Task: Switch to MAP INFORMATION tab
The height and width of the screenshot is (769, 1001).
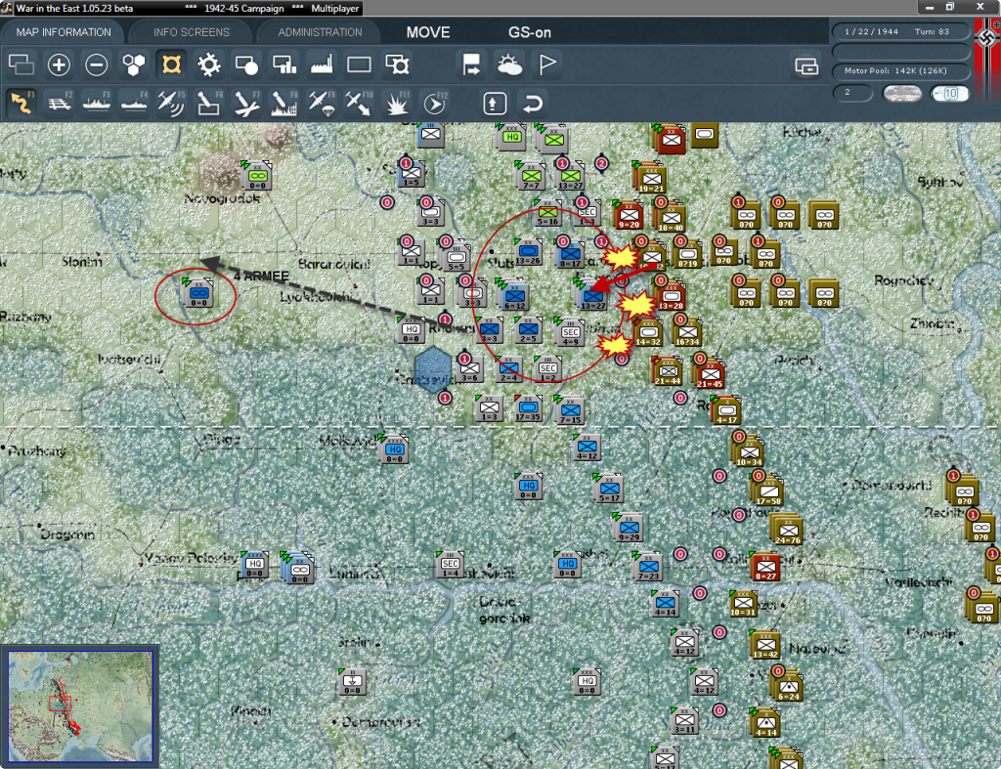Action: coord(64,32)
